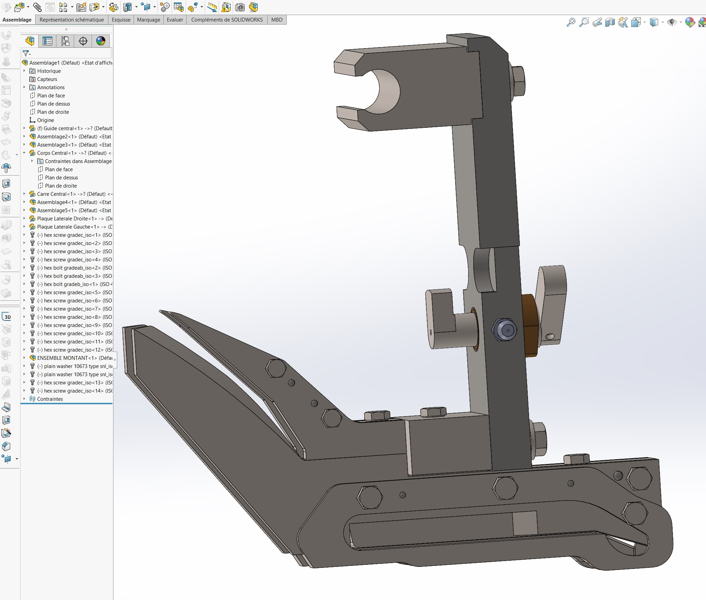Click the Contraintes folder at tree bottom

click(x=50, y=399)
